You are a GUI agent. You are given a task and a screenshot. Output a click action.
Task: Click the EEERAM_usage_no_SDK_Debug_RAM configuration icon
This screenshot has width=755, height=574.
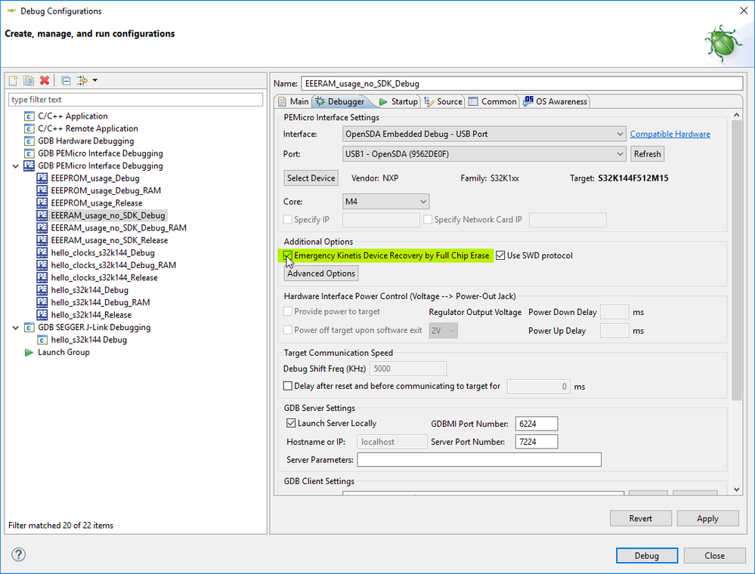click(x=42, y=227)
